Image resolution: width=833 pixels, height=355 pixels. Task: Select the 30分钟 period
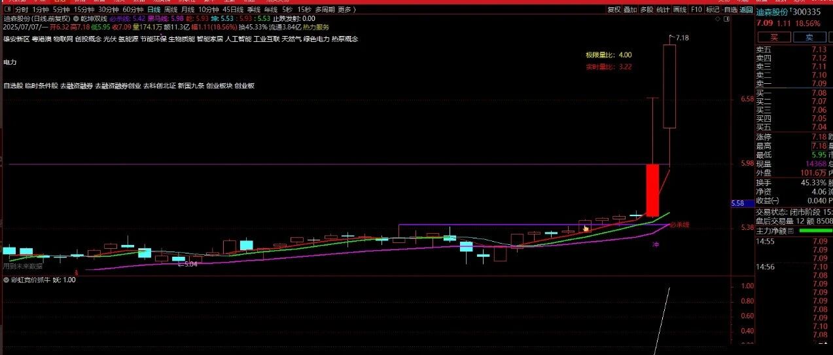(109, 10)
